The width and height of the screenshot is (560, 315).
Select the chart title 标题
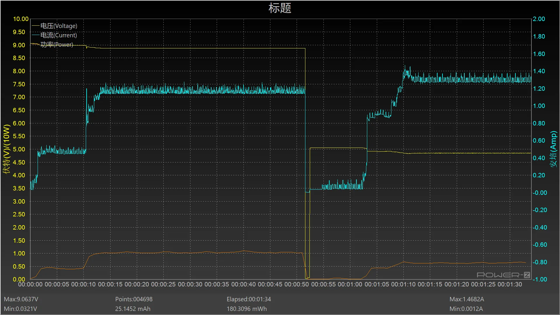tap(280, 8)
